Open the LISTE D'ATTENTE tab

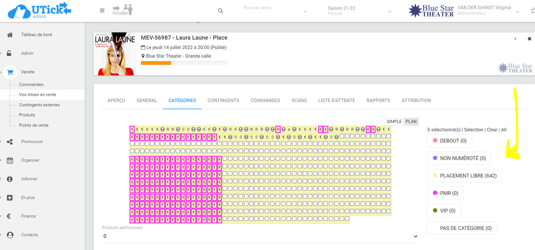[337, 100]
